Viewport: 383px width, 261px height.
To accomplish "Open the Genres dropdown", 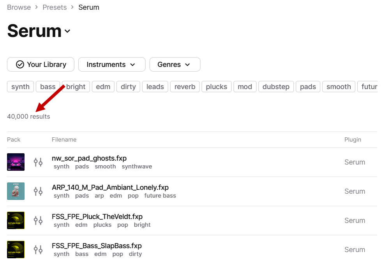I will point(175,64).
